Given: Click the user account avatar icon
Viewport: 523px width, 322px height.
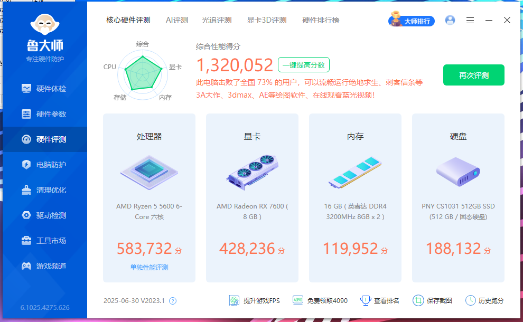Looking at the screenshot, I should click(x=450, y=21).
